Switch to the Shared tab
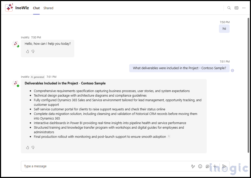251x178 pixels. tap(48, 8)
